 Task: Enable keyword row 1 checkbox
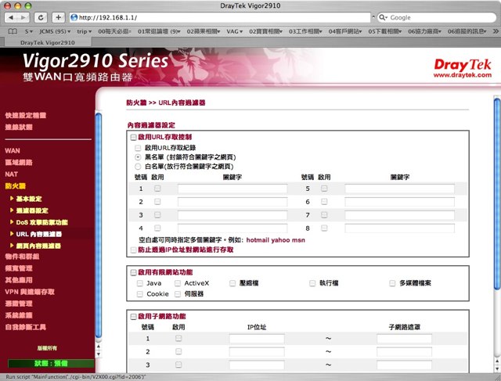pos(157,189)
